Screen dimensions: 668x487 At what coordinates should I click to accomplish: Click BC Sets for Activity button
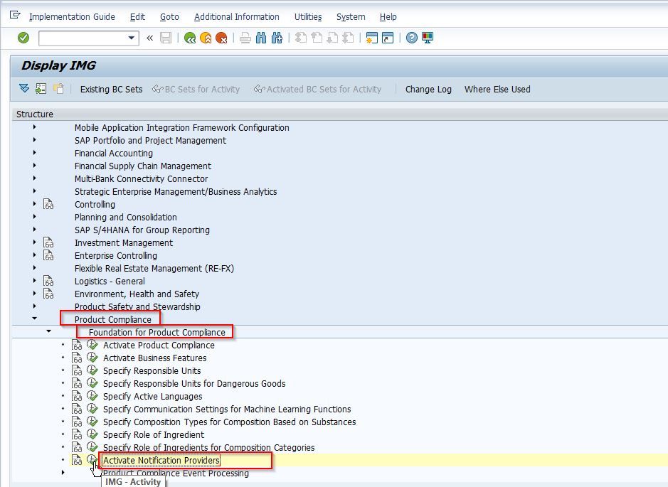pos(196,90)
